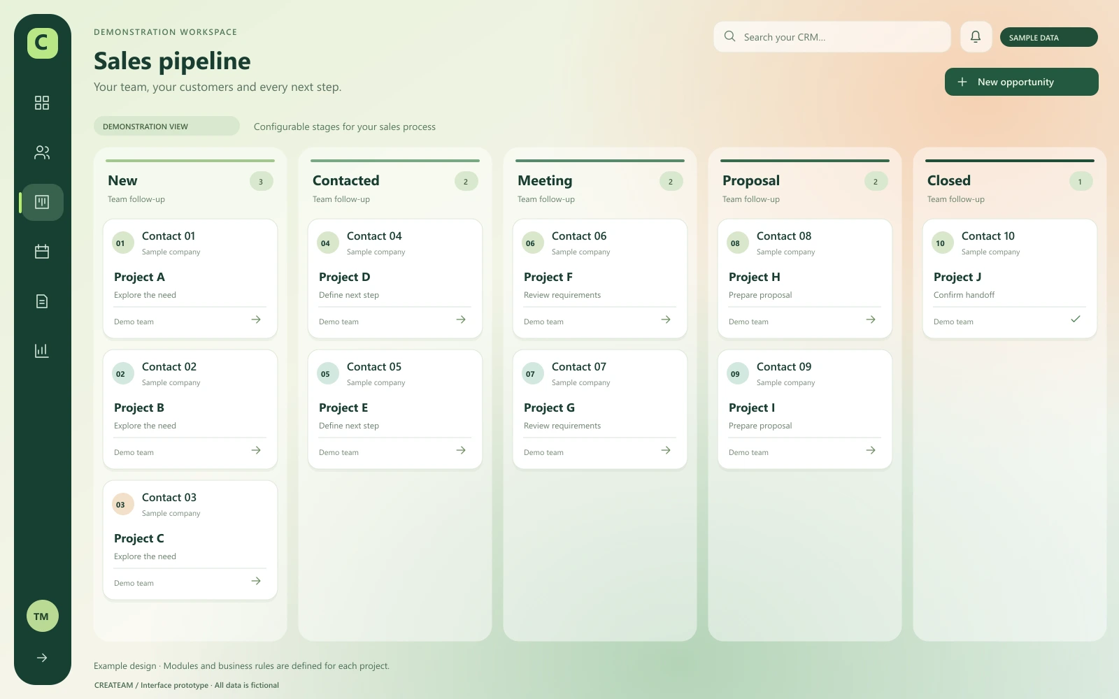This screenshot has width=1119, height=699.
Task: Click the Meeting column heading
Action: click(545, 180)
